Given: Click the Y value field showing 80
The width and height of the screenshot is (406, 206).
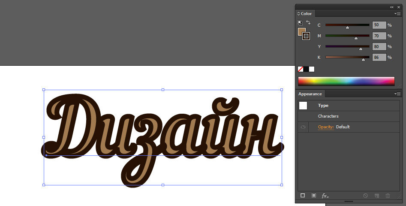Looking at the screenshot, I should 379,47.
